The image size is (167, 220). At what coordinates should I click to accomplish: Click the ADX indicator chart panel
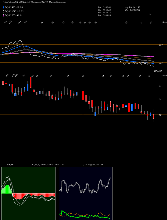coord(86,193)
